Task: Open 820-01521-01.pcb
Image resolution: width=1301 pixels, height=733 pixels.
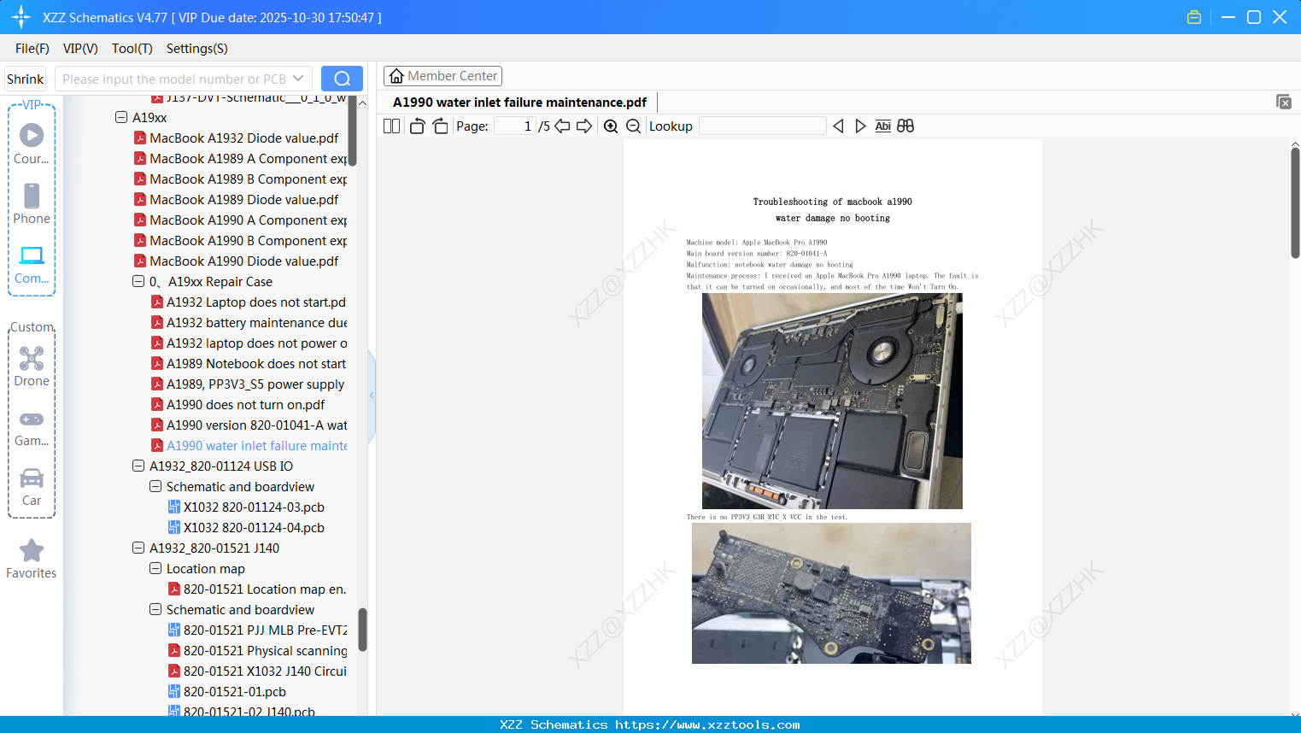Action: (226, 691)
